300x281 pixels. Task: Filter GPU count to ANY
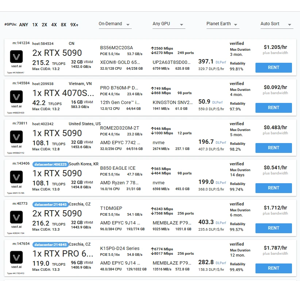[23, 25]
